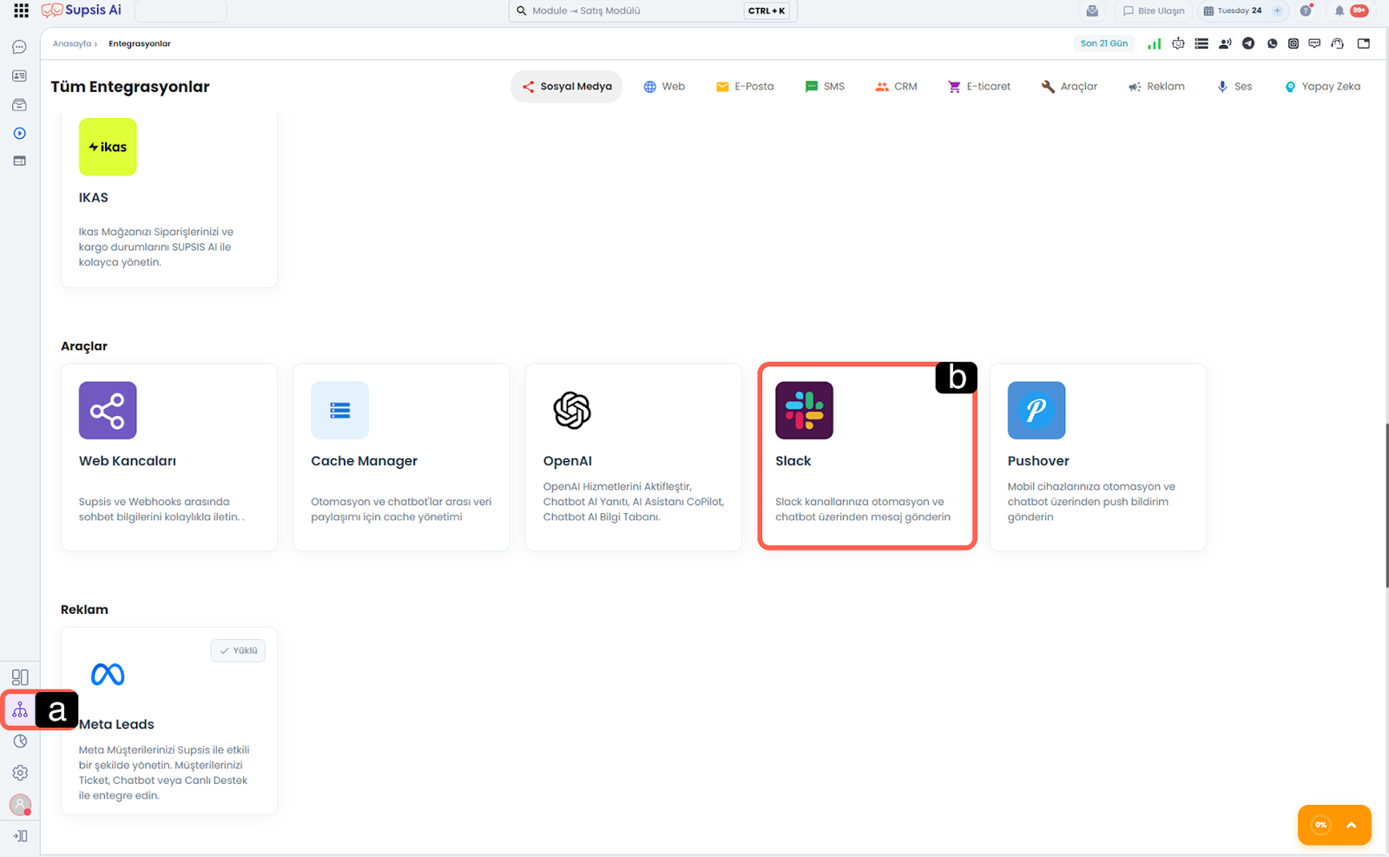Open the Instagram channel icon
Viewport: 1389px width, 857px height.
point(1294,43)
